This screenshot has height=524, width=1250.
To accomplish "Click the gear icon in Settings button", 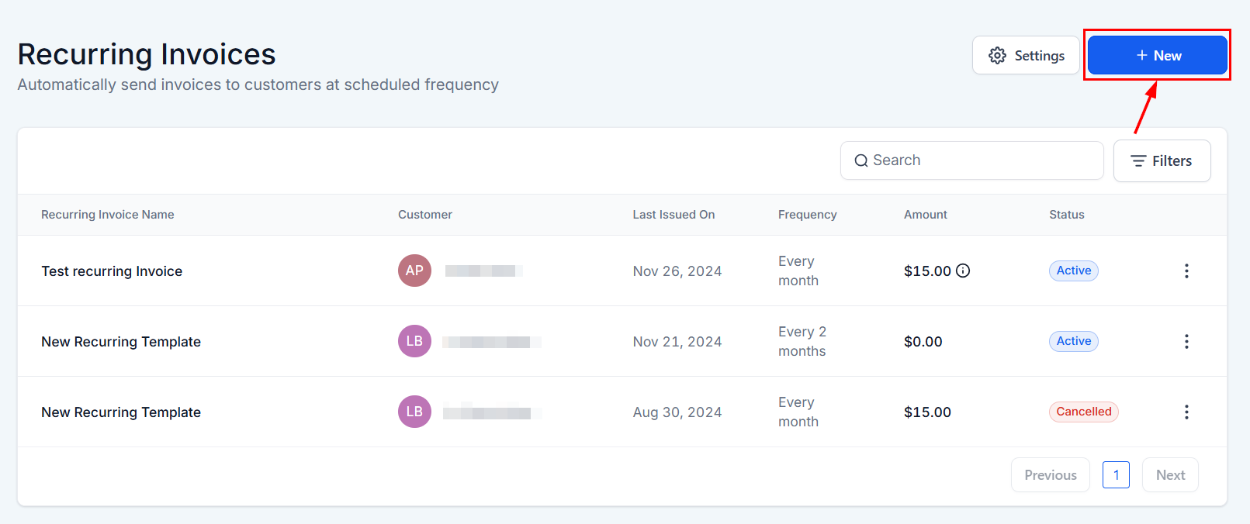I will 997,56.
